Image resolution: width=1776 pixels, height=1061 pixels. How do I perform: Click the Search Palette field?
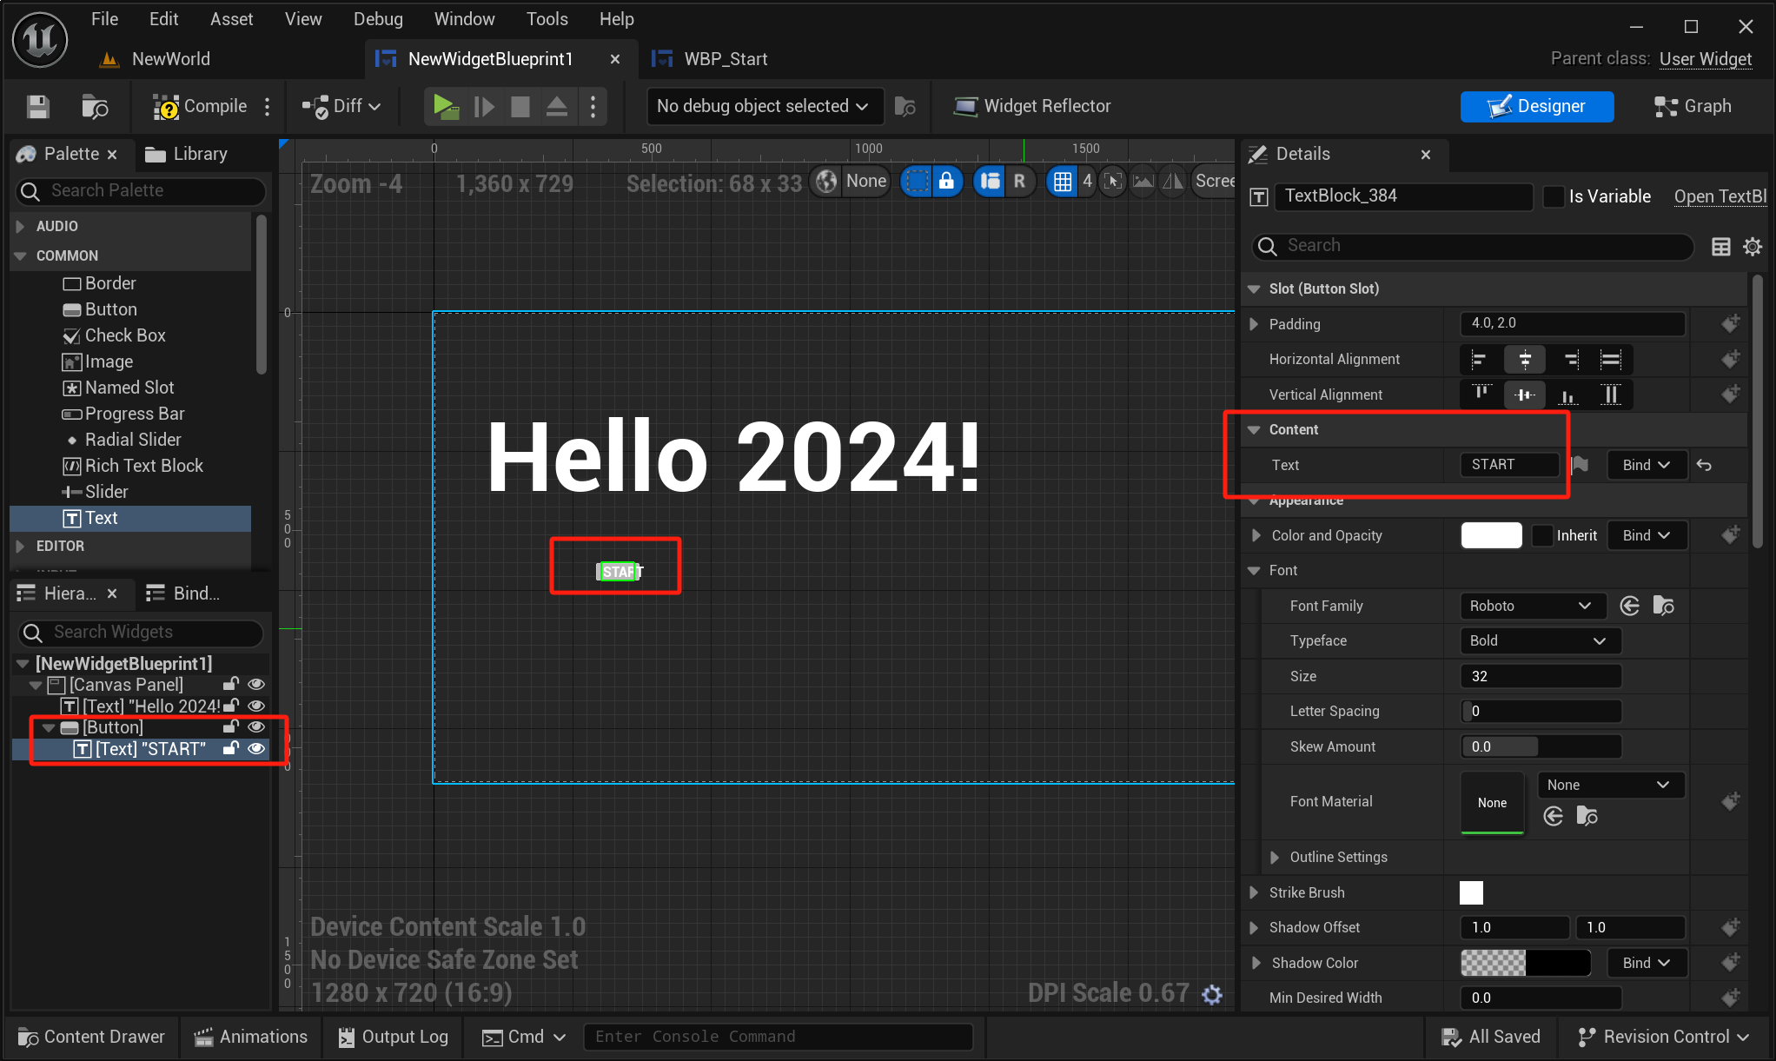[x=141, y=190]
